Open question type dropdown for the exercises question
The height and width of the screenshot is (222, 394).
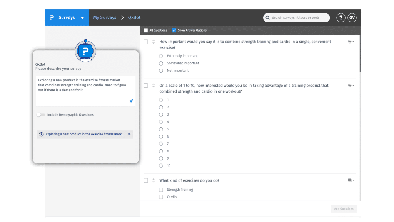(351, 180)
